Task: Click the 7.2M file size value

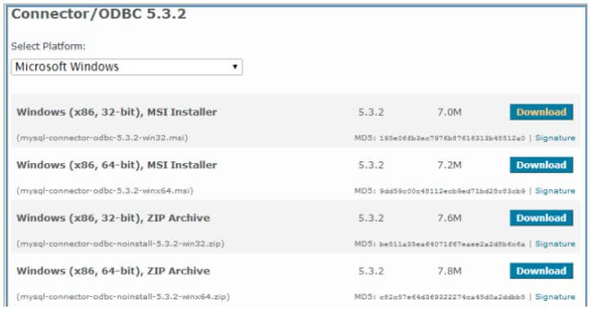Action: click(x=450, y=166)
